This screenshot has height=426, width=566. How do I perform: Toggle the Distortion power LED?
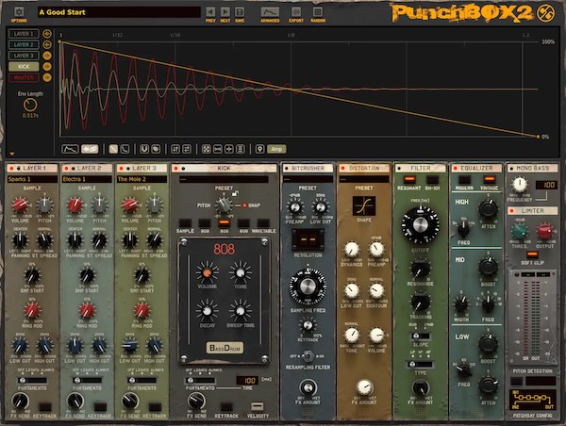coord(342,168)
